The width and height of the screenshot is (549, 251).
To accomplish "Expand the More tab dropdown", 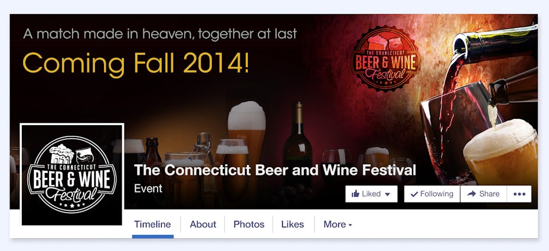I will pyautogui.click(x=338, y=224).
